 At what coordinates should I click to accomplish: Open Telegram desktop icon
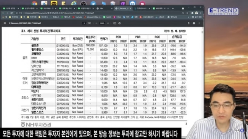coord(93,3)
